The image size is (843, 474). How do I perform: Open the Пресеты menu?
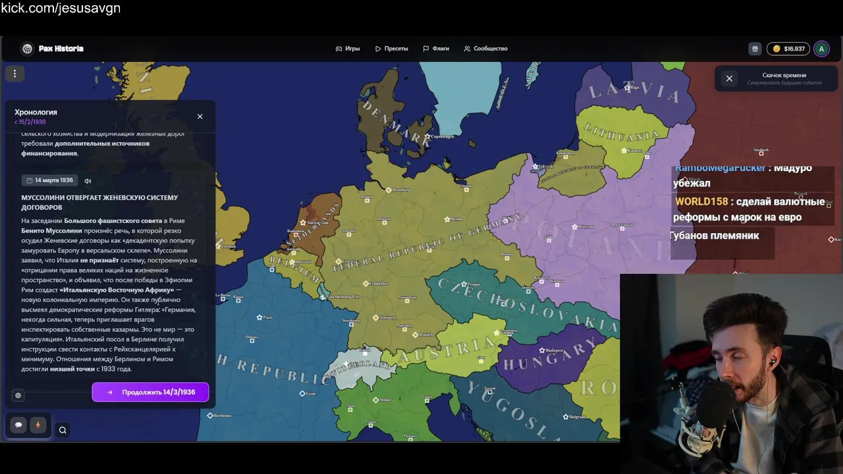tap(392, 49)
